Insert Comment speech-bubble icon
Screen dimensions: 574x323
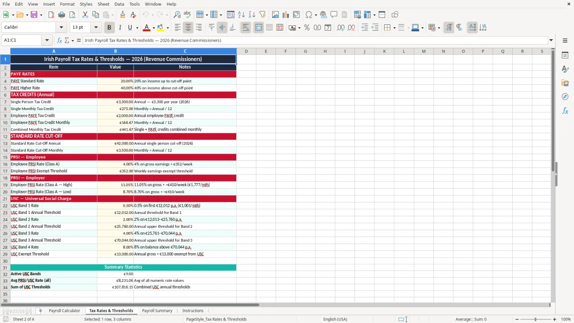tap(334, 15)
